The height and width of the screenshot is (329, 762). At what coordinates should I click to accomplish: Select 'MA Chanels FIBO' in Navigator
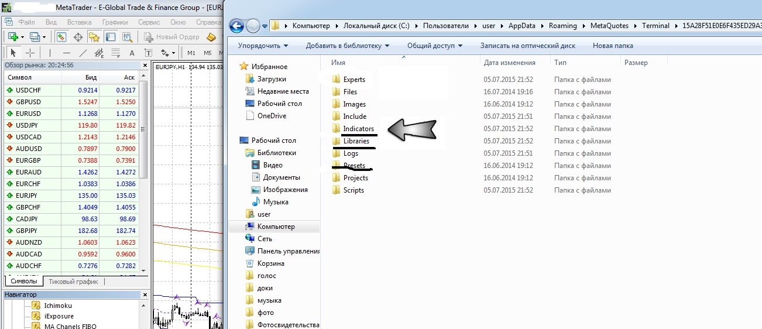70,325
